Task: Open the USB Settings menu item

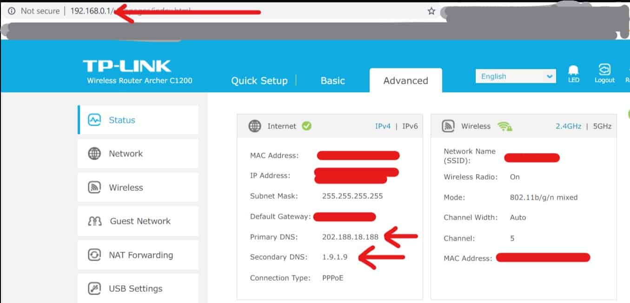Action: [138, 289]
